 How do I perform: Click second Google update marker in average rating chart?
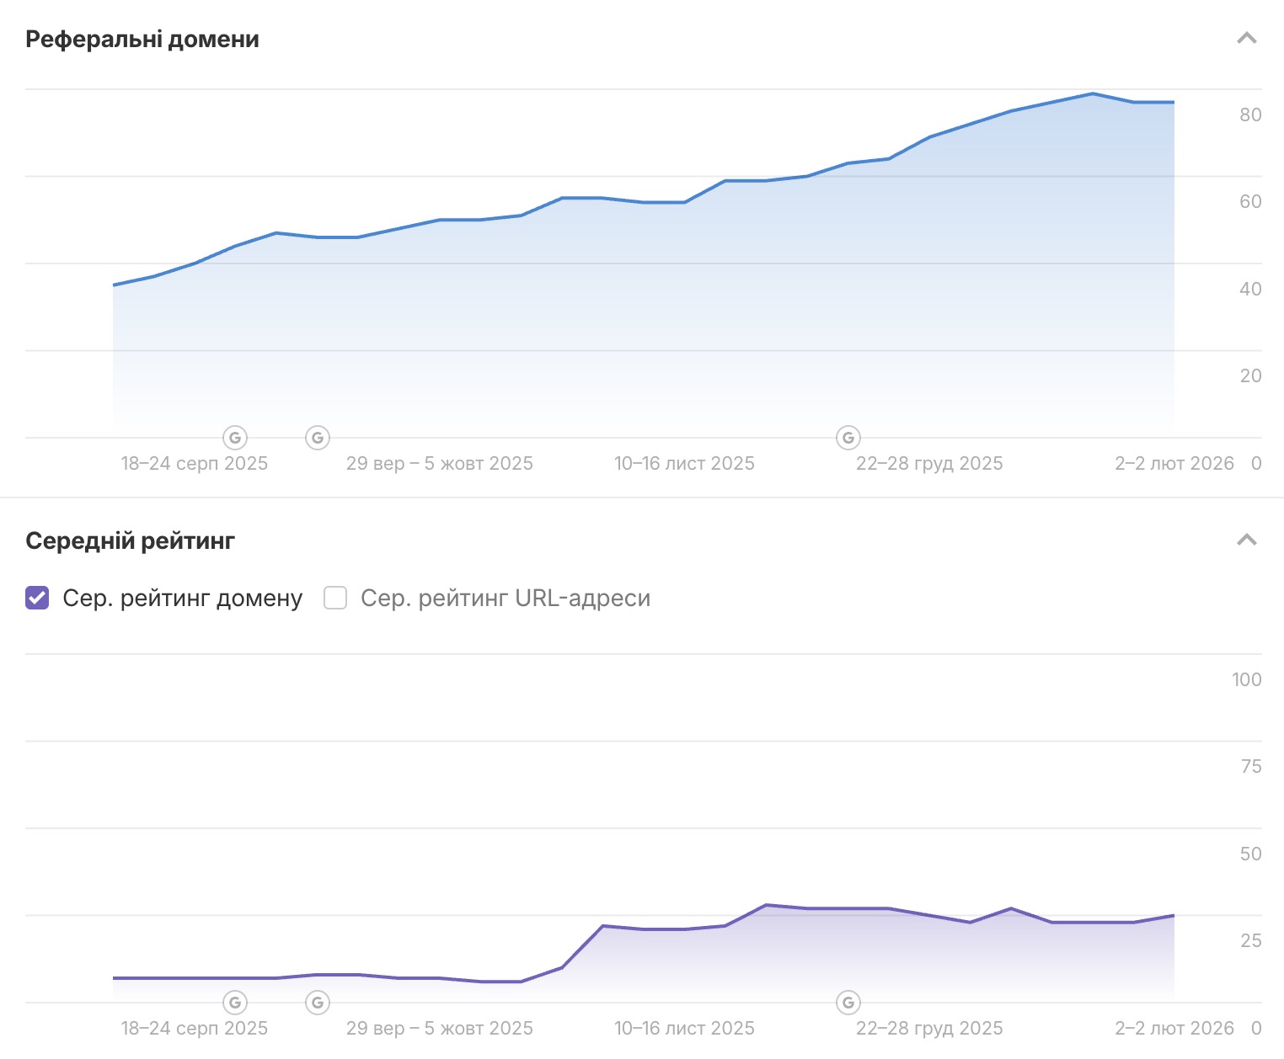click(317, 1003)
